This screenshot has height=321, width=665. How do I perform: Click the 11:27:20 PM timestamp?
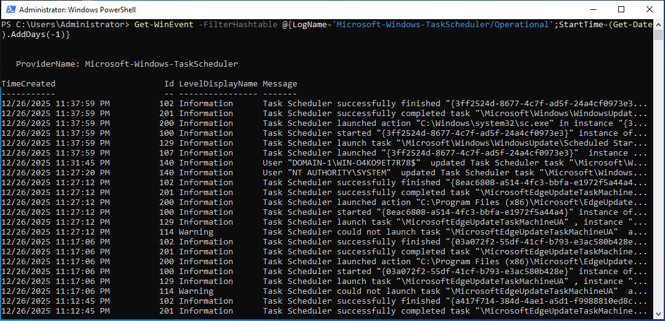point(55,172)
